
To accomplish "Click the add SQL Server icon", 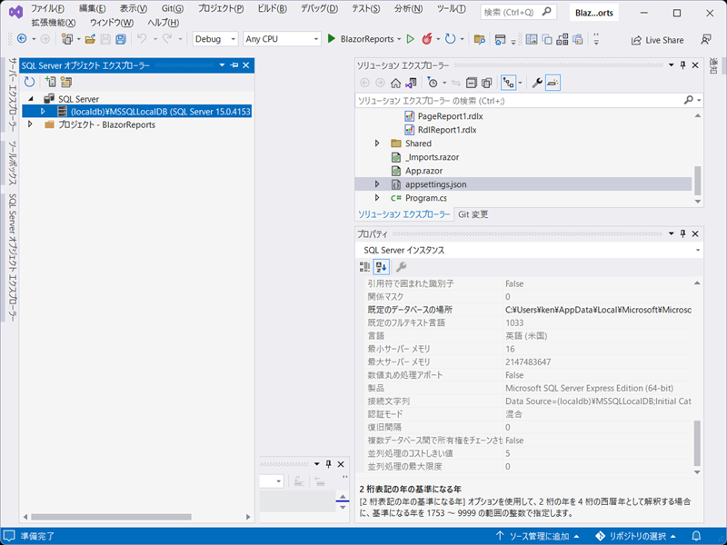I will 50,82.
